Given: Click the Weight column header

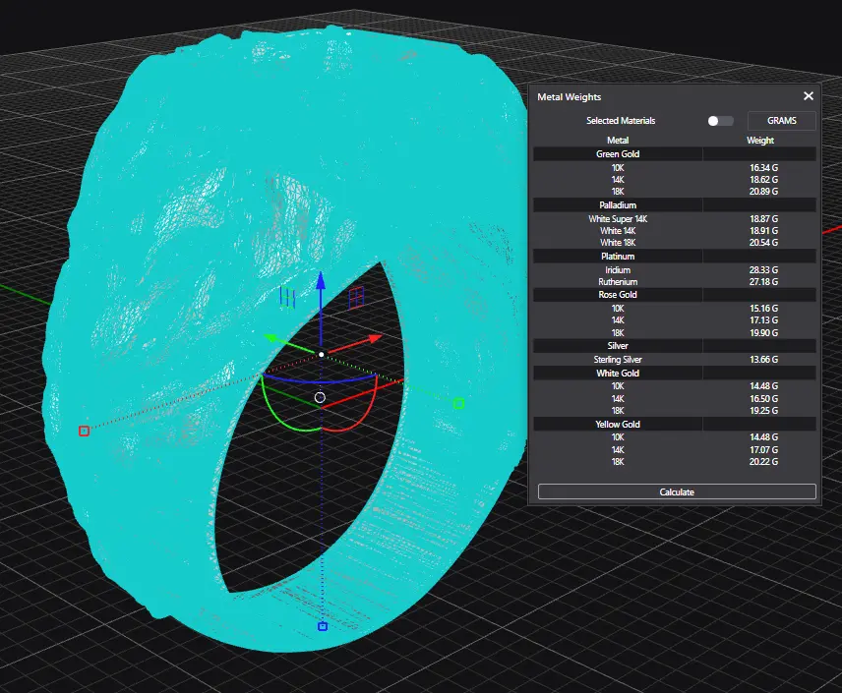Looking at the screenshot, I should pos(760,141).
